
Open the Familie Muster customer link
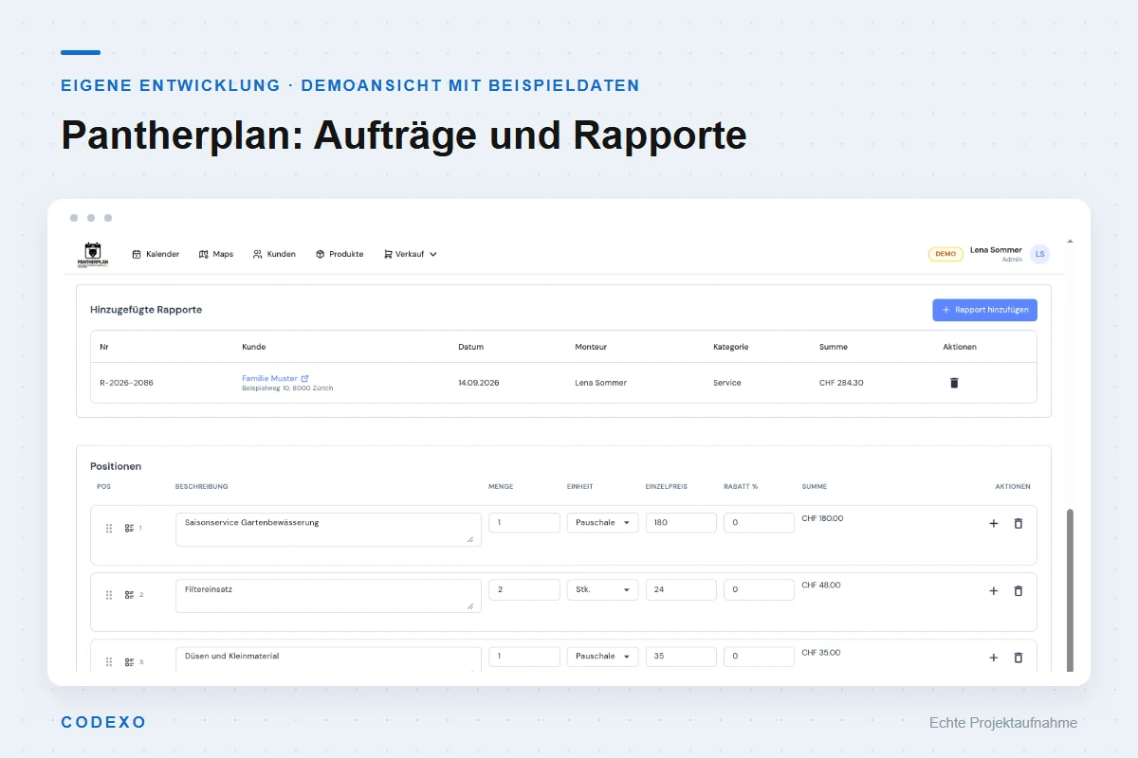click(269, 378)
